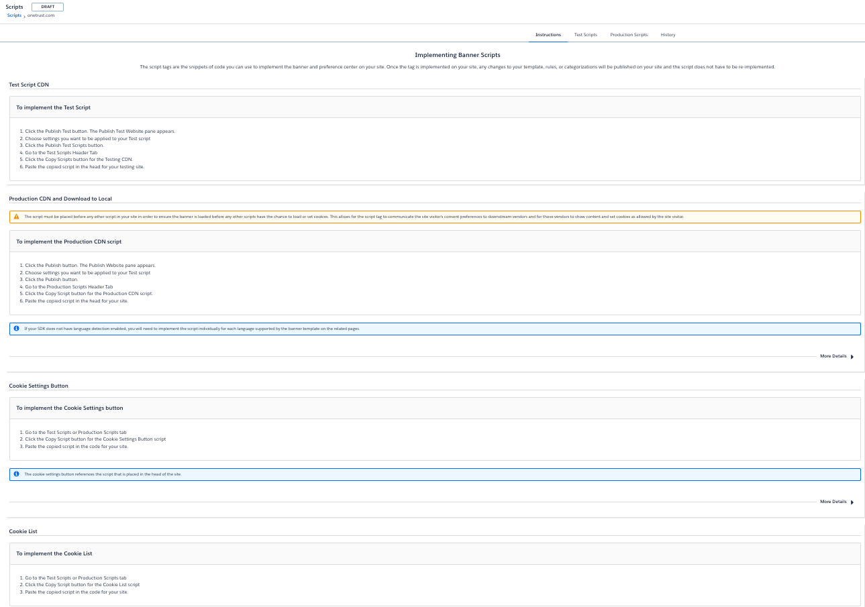Click 'To implement the Cookie List' panel header
Image resolution: width=865 pixels, height=607 pixels.
point(54,553)
